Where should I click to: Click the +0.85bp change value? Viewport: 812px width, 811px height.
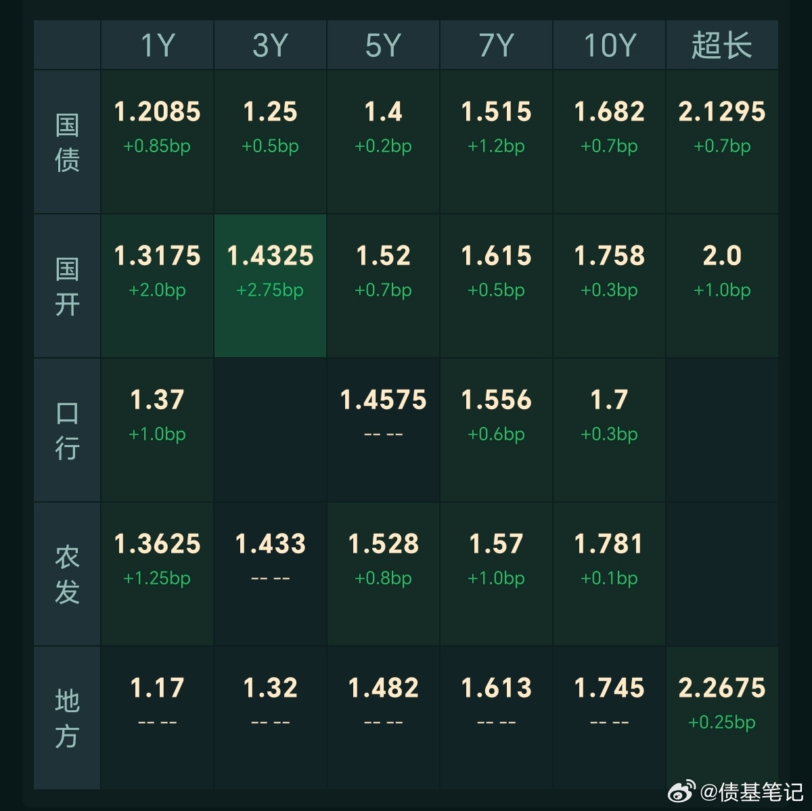tap(157, 146)
